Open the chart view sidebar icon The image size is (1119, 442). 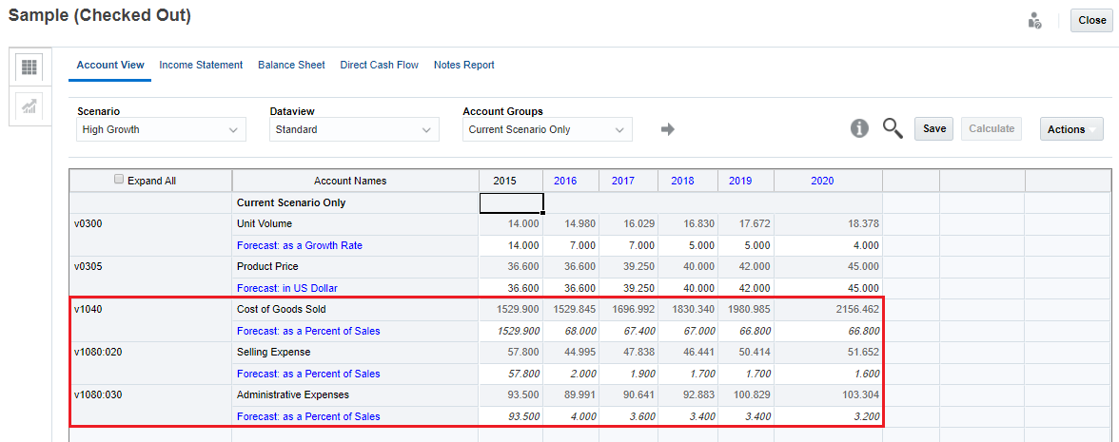click(29, 106)
